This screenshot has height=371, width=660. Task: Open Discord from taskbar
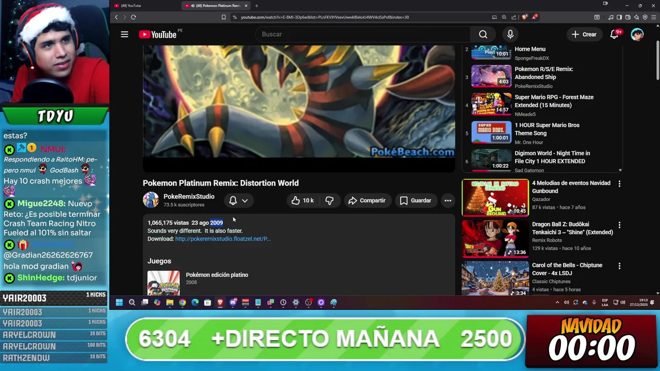(x=233, y=302)
